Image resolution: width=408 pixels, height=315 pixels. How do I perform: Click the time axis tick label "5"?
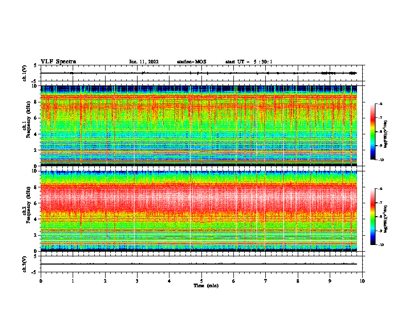[201, 281]
